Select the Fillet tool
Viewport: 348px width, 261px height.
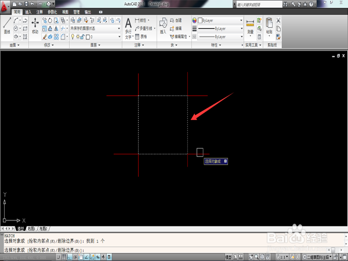tap(63, 37)
